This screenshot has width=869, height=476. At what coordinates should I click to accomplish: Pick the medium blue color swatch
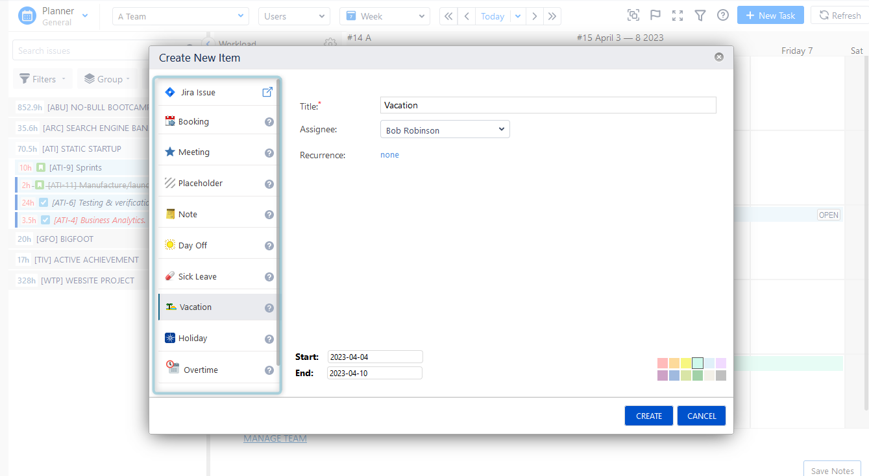[x=674, y=375]
